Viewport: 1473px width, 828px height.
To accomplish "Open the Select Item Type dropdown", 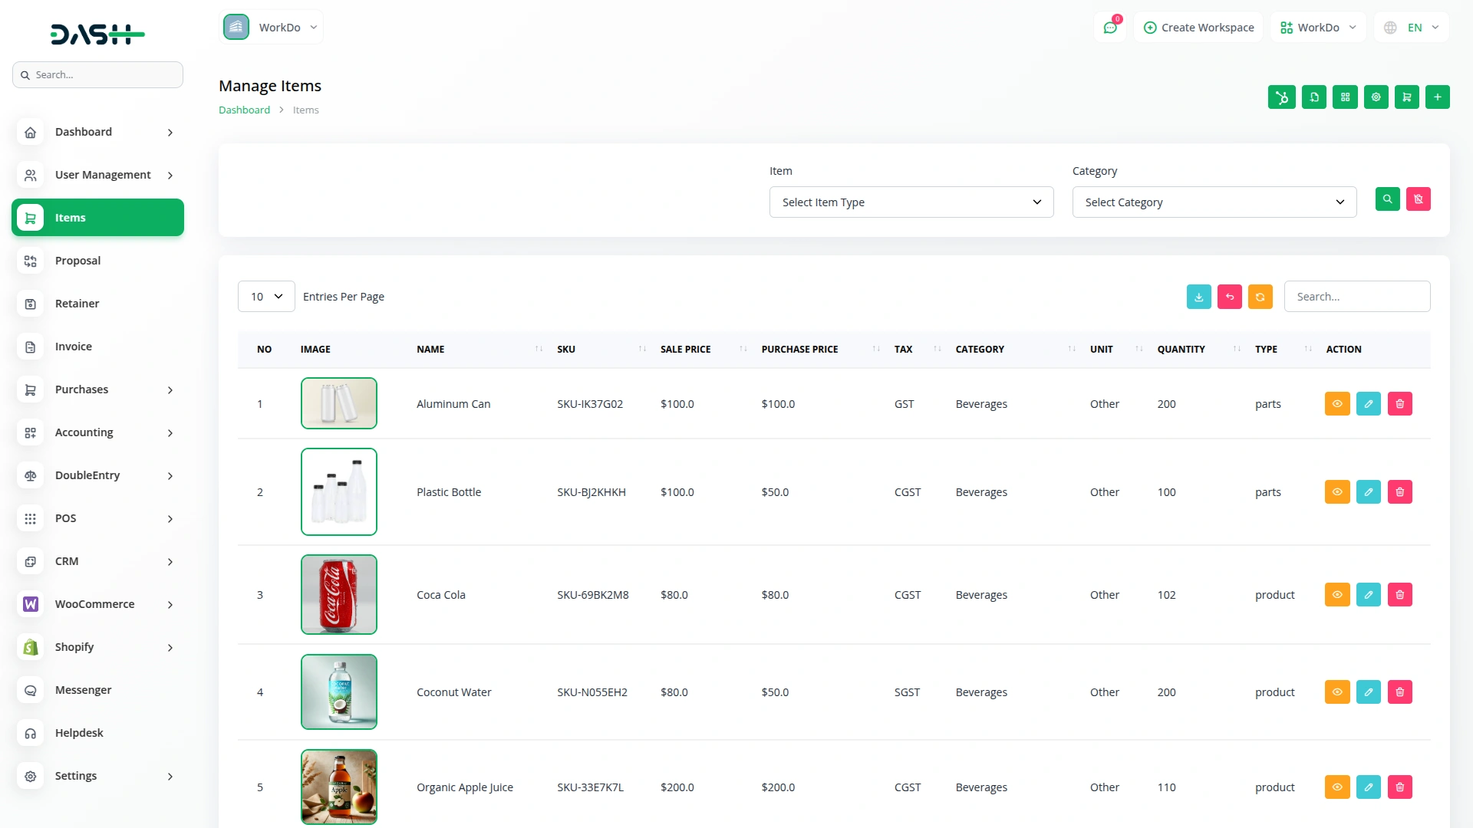I will 911,202.
